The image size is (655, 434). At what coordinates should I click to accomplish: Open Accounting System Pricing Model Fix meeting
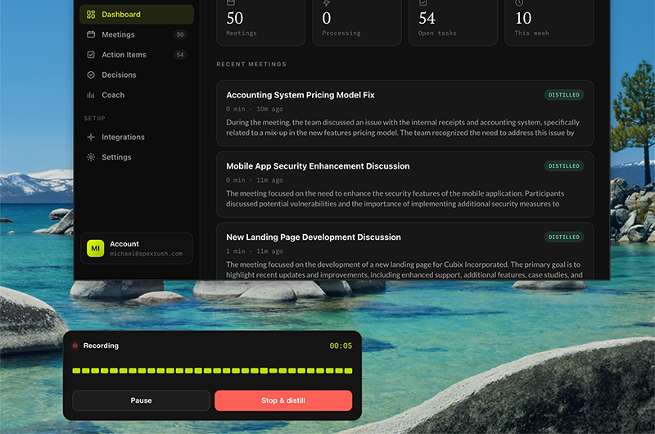pos(404,113)
